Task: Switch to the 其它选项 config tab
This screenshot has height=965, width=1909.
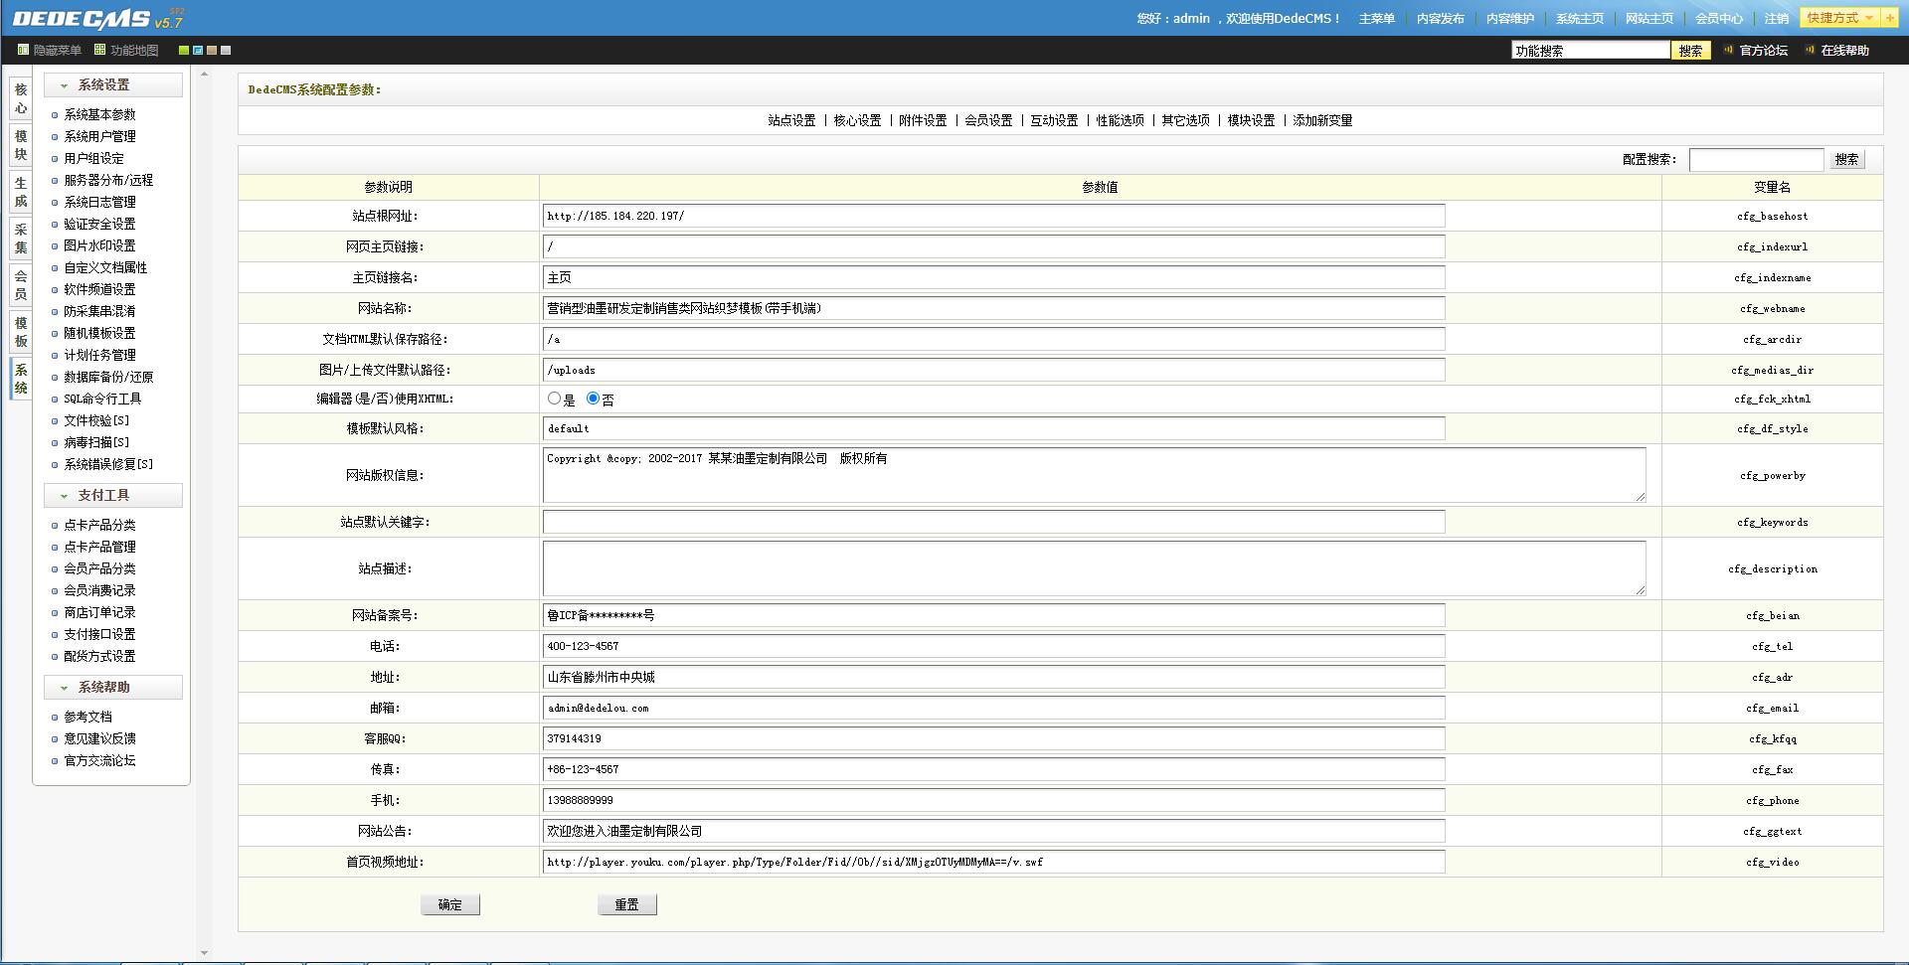Action: [1185, 120]
